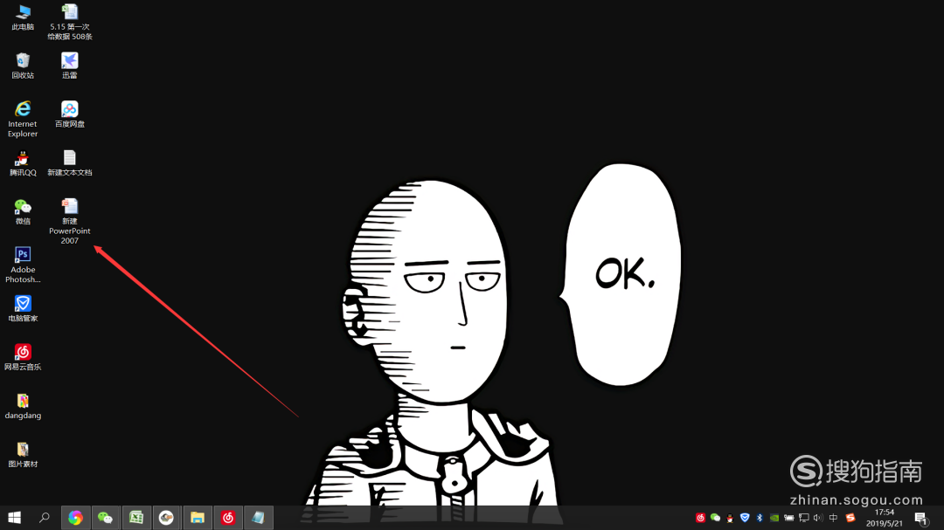Select the 新建 PowerPoint 2007 file

70,222
